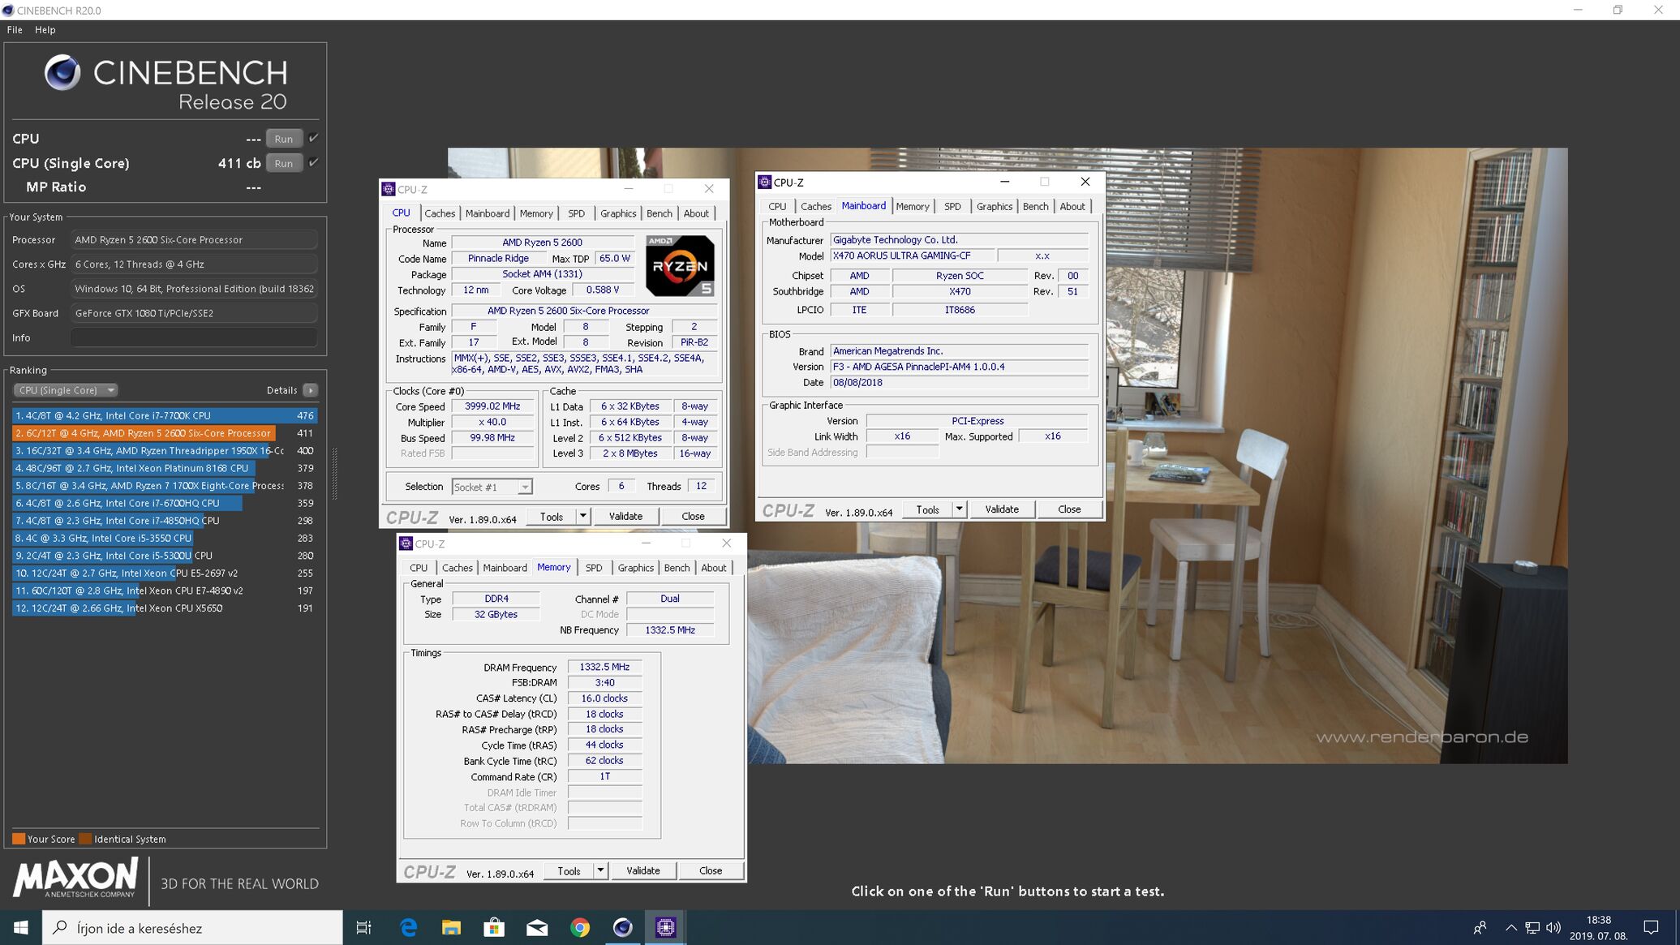The height and width of the screenshot is (945, 1680).
Task: Click the Core Speed value 3999.02 MHz
Action: coord(492,406)
